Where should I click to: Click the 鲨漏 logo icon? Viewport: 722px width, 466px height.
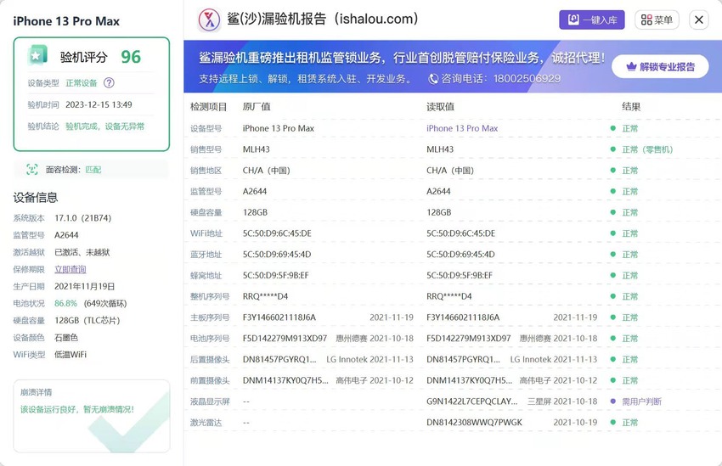209,20
